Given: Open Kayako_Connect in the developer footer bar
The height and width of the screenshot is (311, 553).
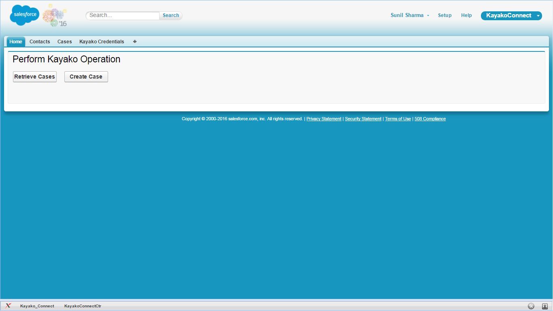Looking at the screenshot, I should (x=37, y=306).
